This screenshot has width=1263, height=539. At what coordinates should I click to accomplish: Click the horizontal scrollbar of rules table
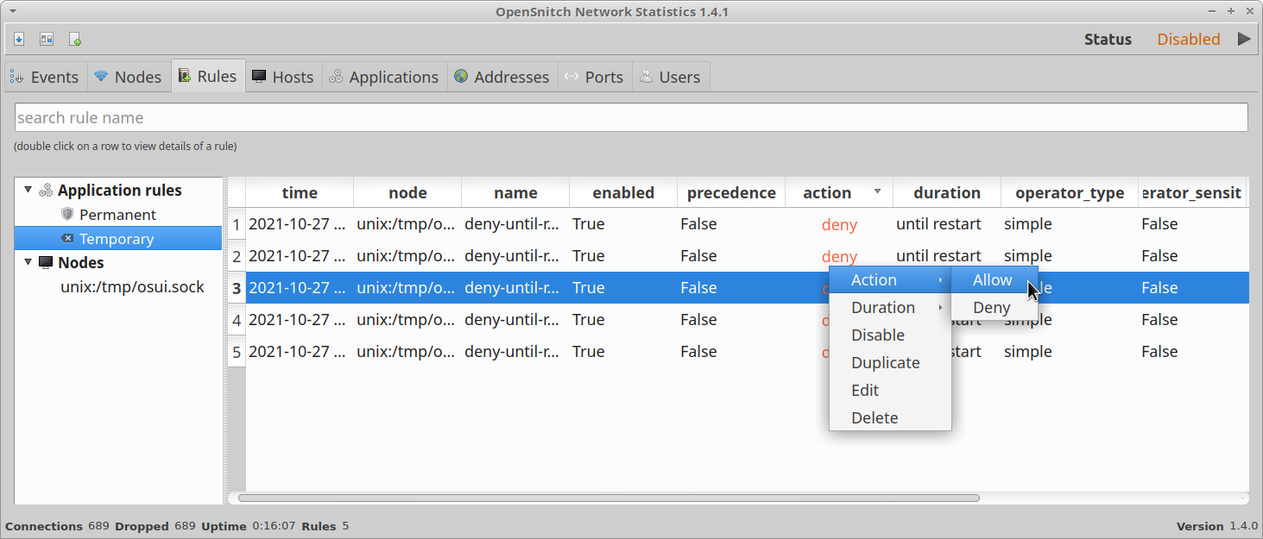click(609, 498)
